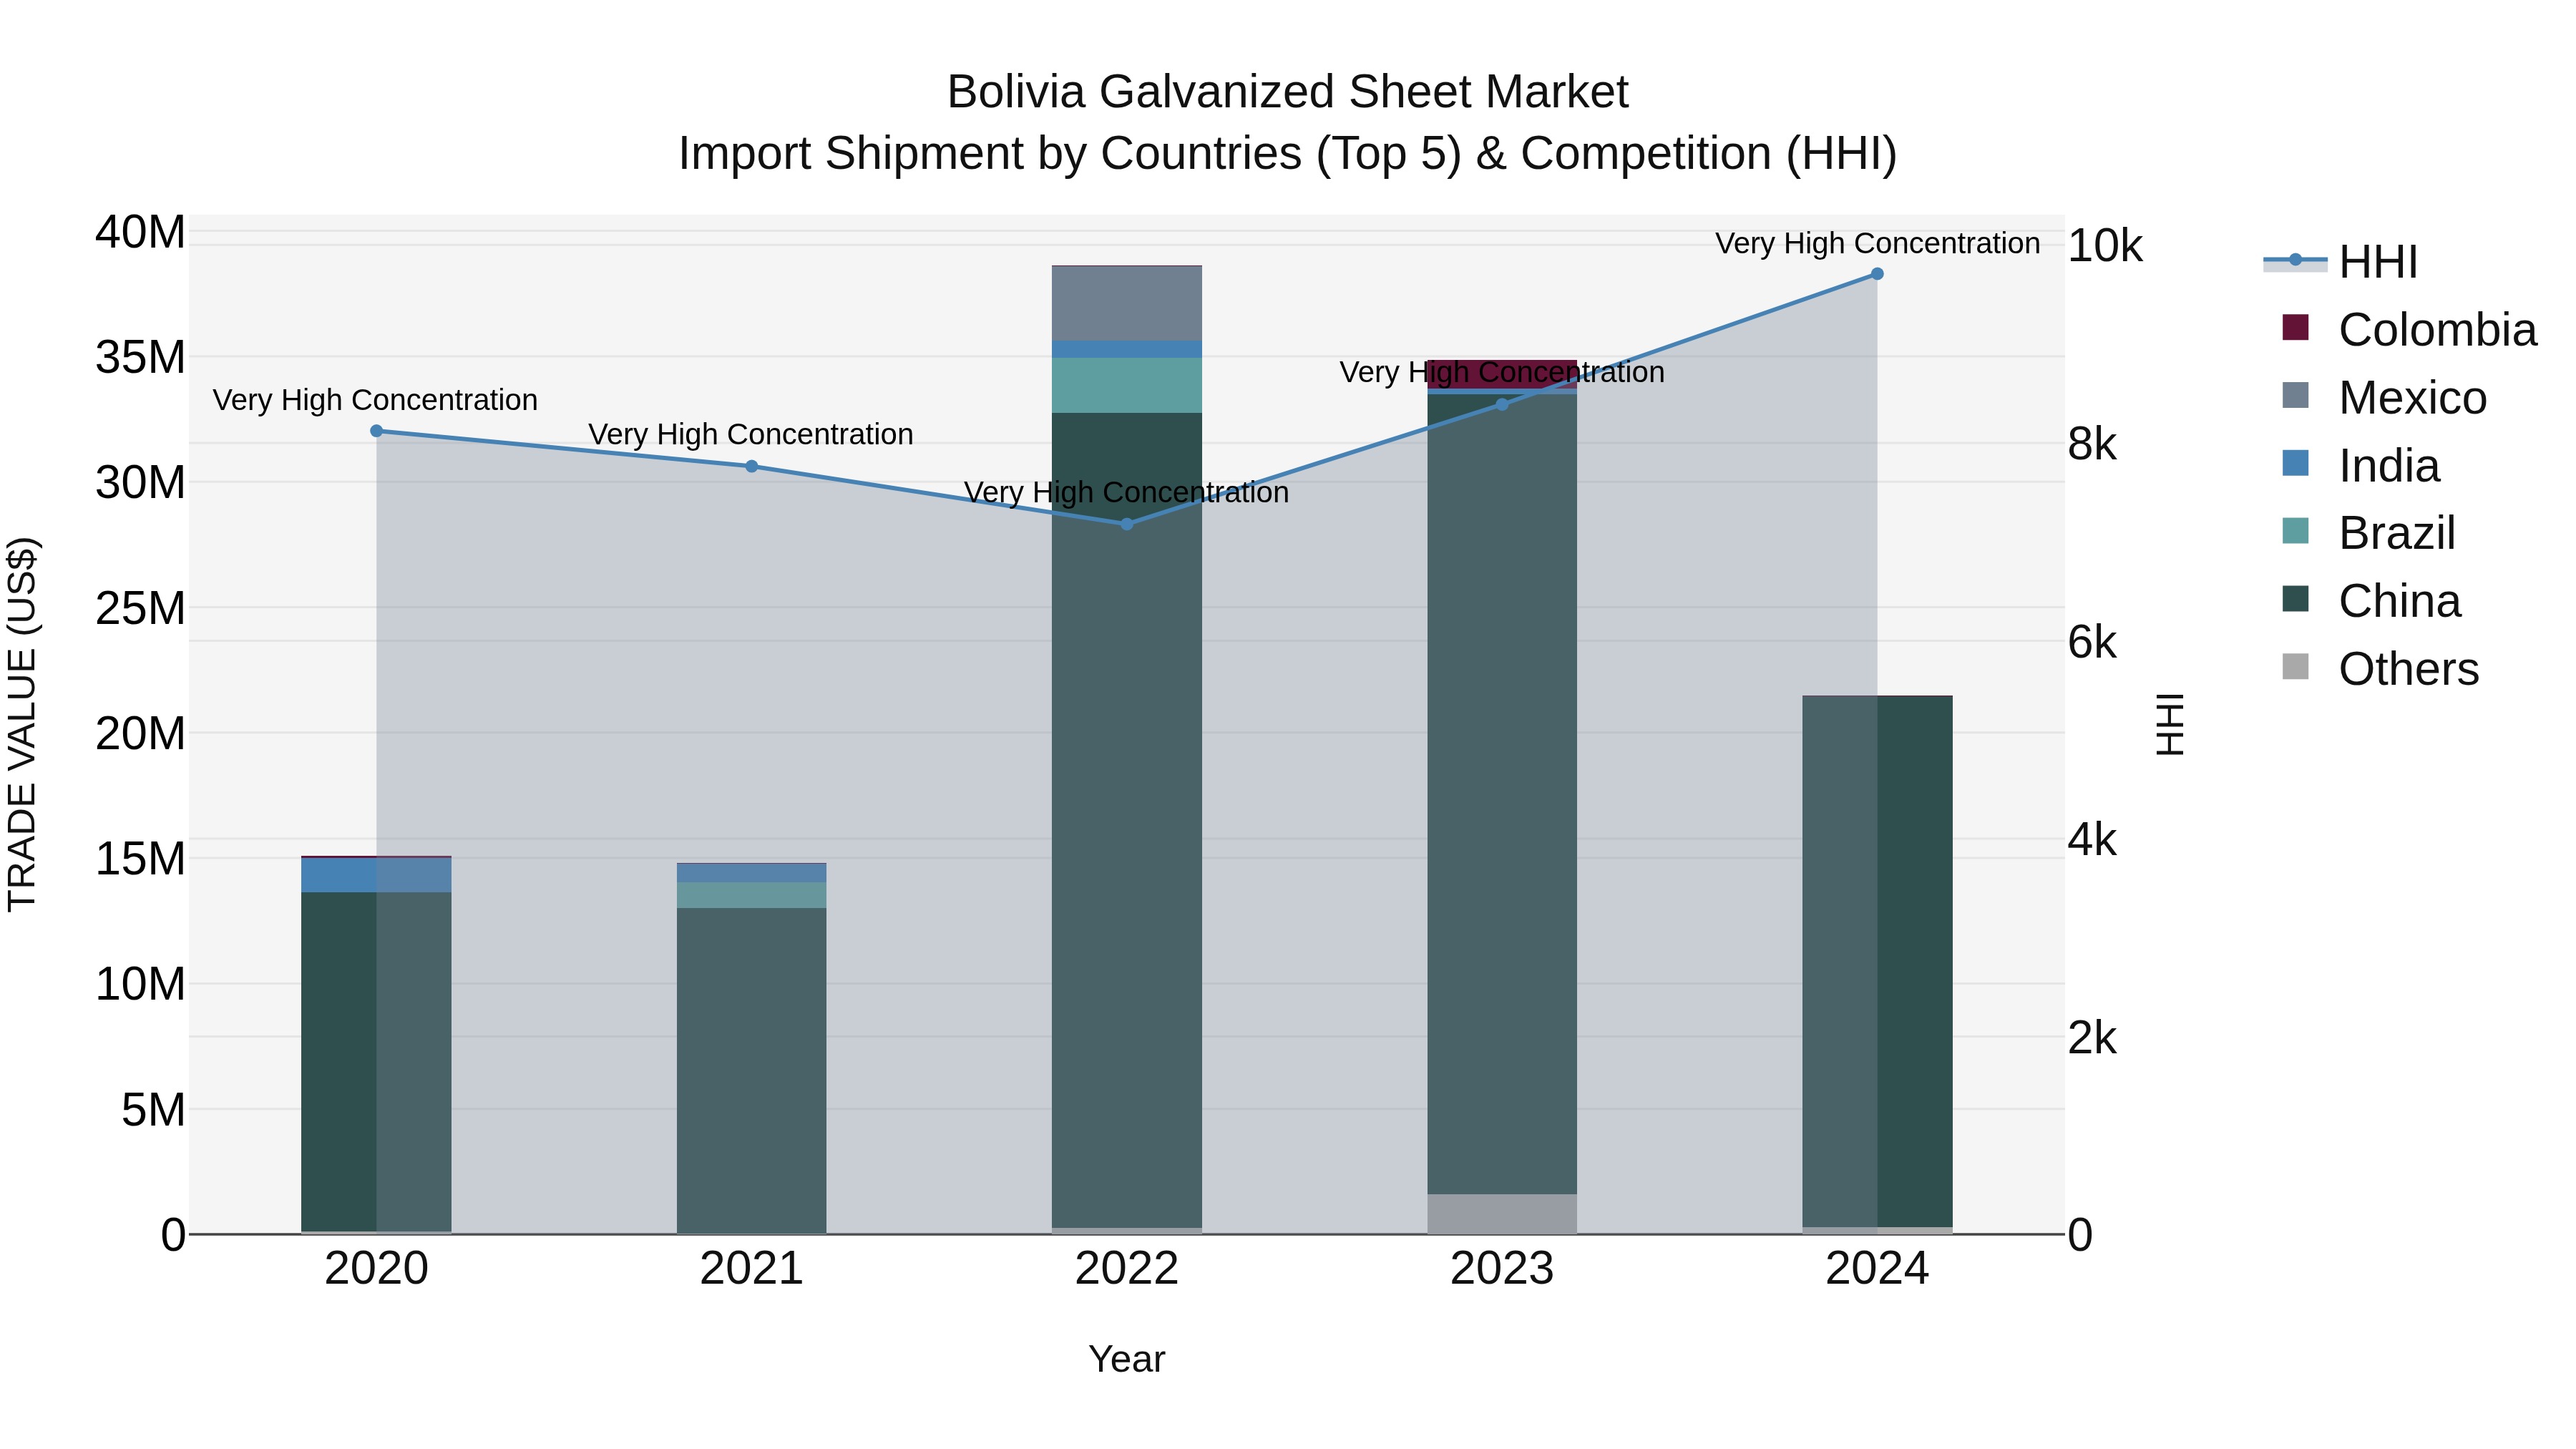The width and height of the screenshot is (2576, 1449).
Task: Click the 2023 x-axis label
Action: point(1501,1269)
